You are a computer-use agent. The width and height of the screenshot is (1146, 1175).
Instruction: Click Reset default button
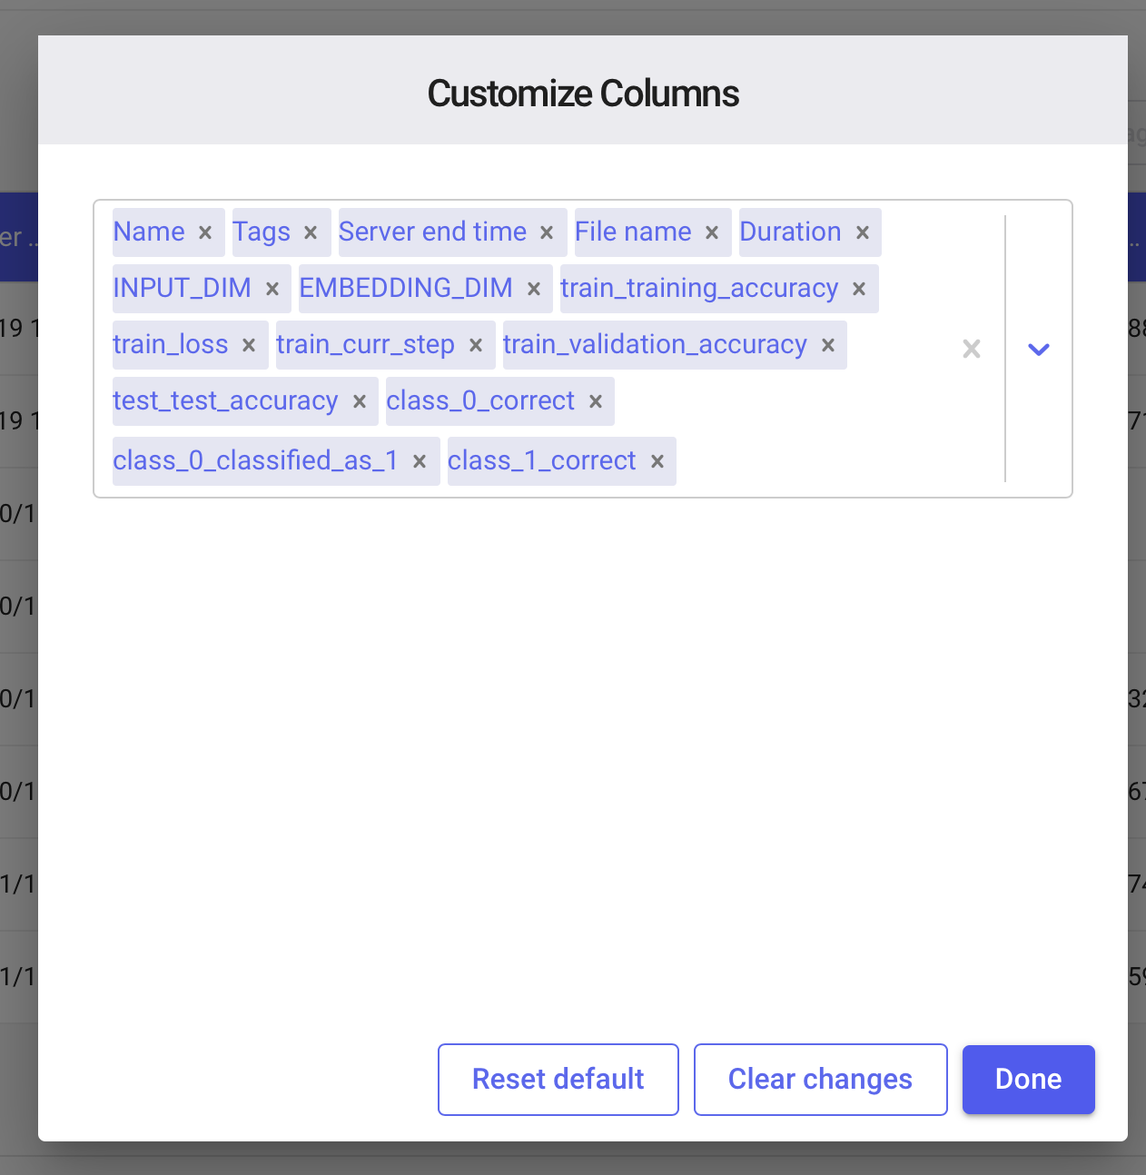point(558,1079)
